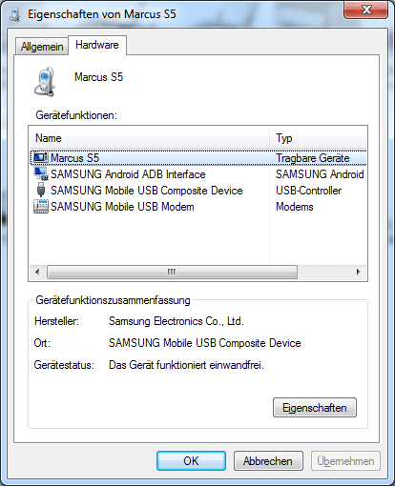395x487 pixels.
Task: Click the left scroll arrow of the list
Action: [x=37, y=272]
